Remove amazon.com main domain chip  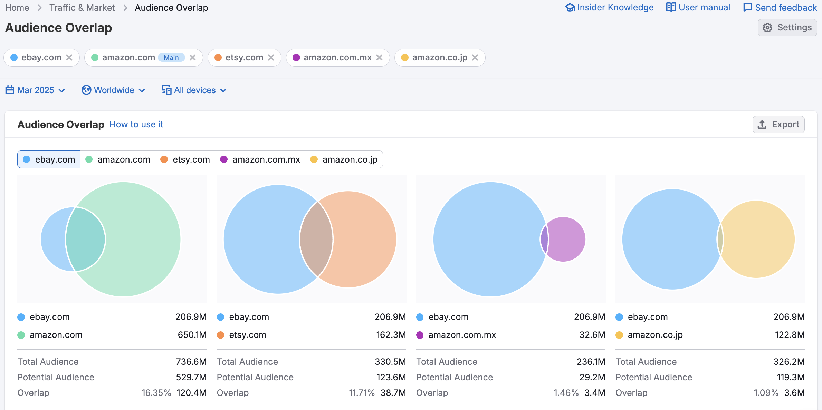(193, 57)
